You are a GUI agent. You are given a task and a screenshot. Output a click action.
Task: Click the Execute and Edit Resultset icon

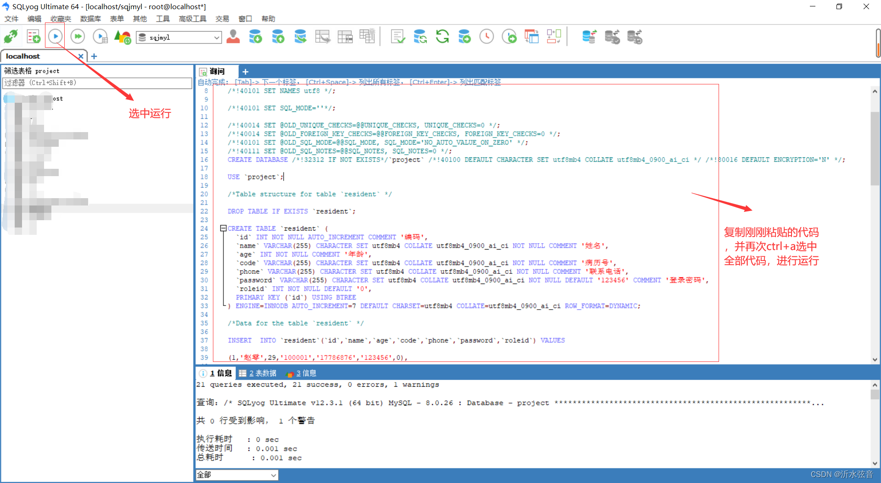[x=100, y=36]
